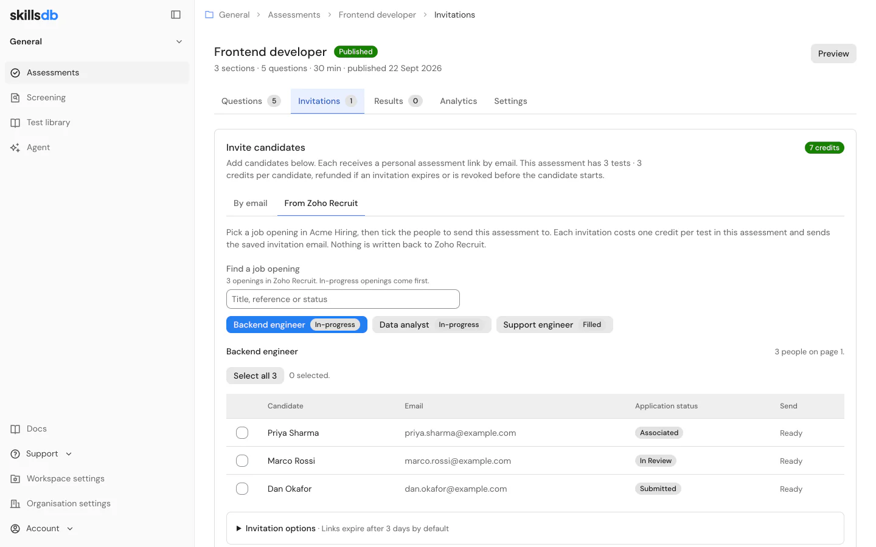Open the Results tab
Viewport: 876px width, 547px height.
(x=398, y=101)
